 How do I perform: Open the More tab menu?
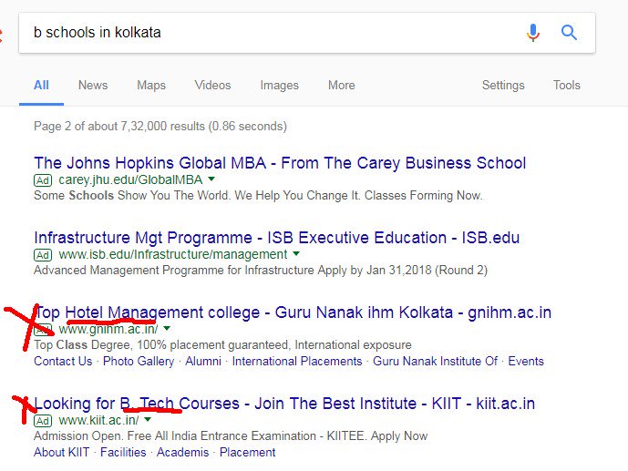[x=341, y=86]
